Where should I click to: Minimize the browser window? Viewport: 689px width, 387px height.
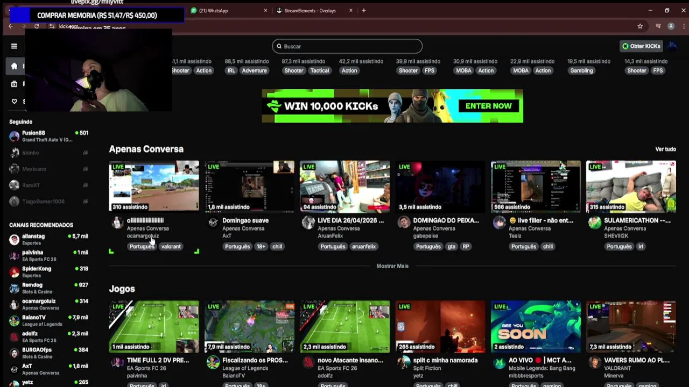(x=650, y=10)
